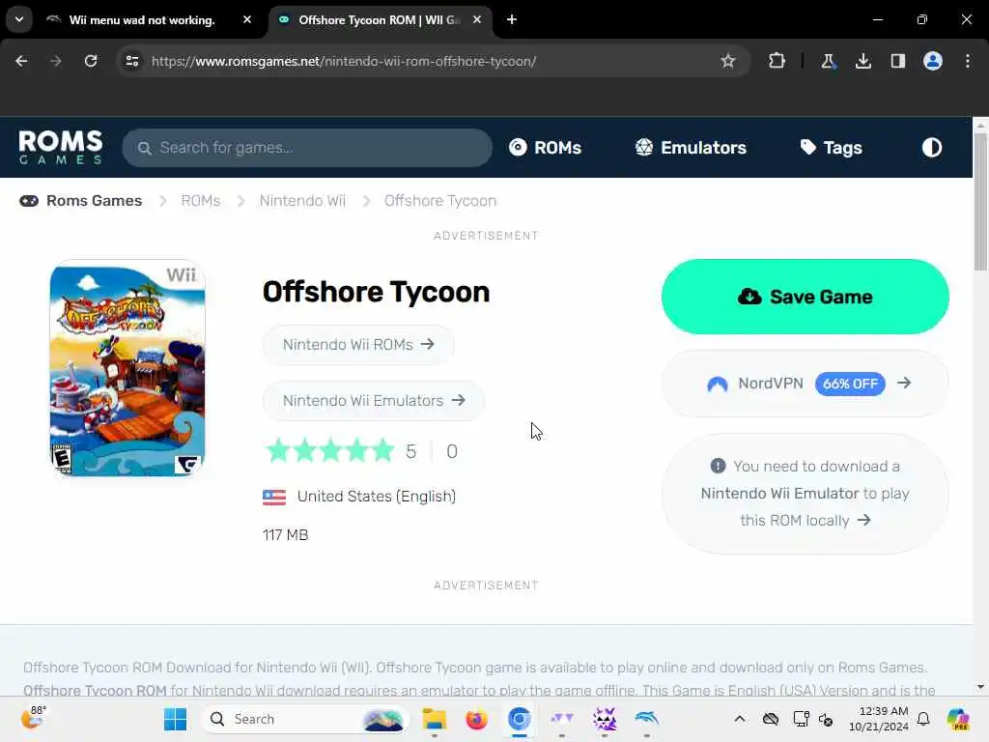The height and width of the screenshot is (742, 989).
Task: Select the Offshore Tycoon ROM tab
Action: coord(381,20)
